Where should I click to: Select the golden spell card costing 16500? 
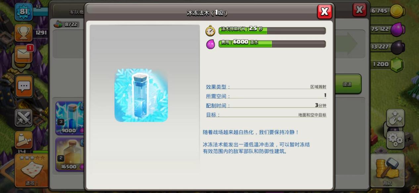tap(70, 154)
